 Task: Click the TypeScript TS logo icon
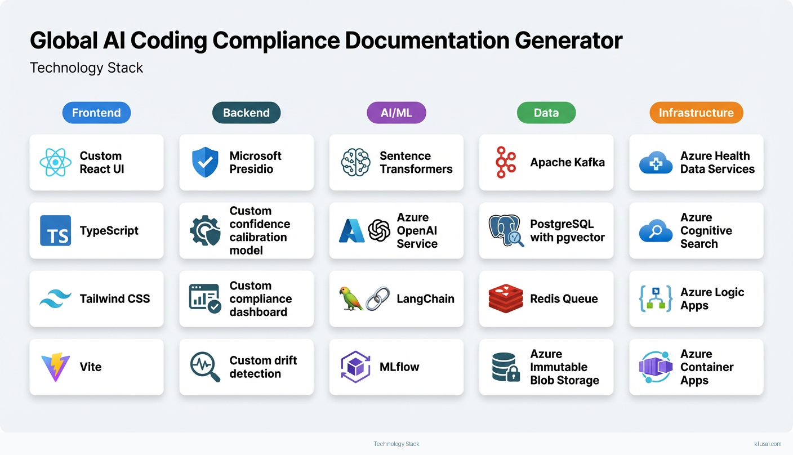click(x=55, y=230)
